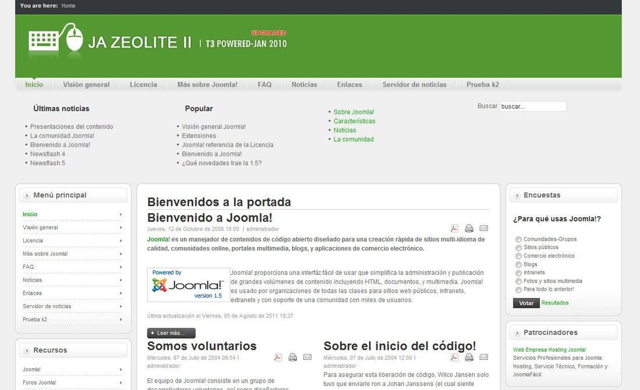640x390 pixels.
Task: Open Somos voluntarios article title
Action: 202,346
